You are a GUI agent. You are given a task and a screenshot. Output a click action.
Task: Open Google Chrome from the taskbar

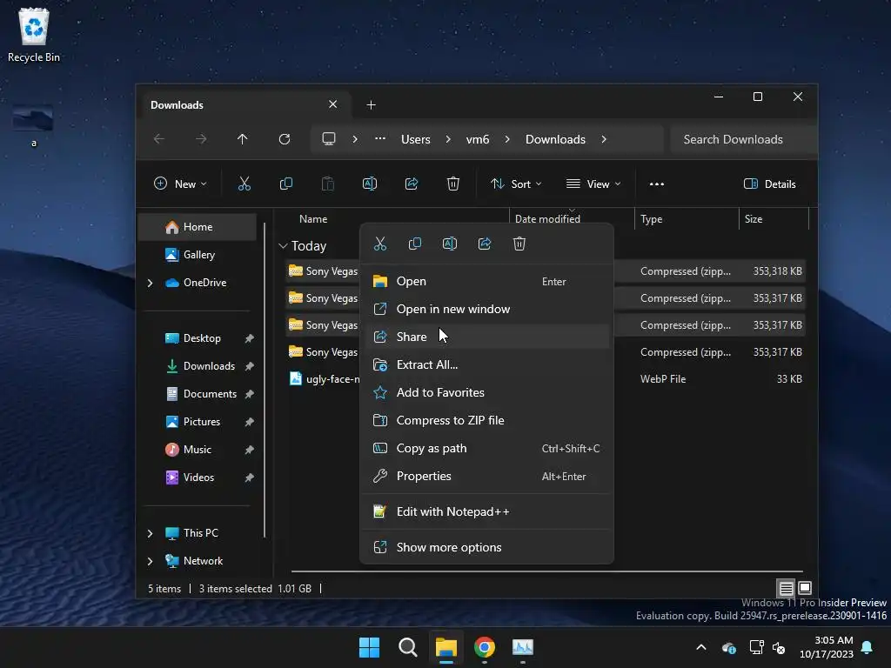coord(484,647)
